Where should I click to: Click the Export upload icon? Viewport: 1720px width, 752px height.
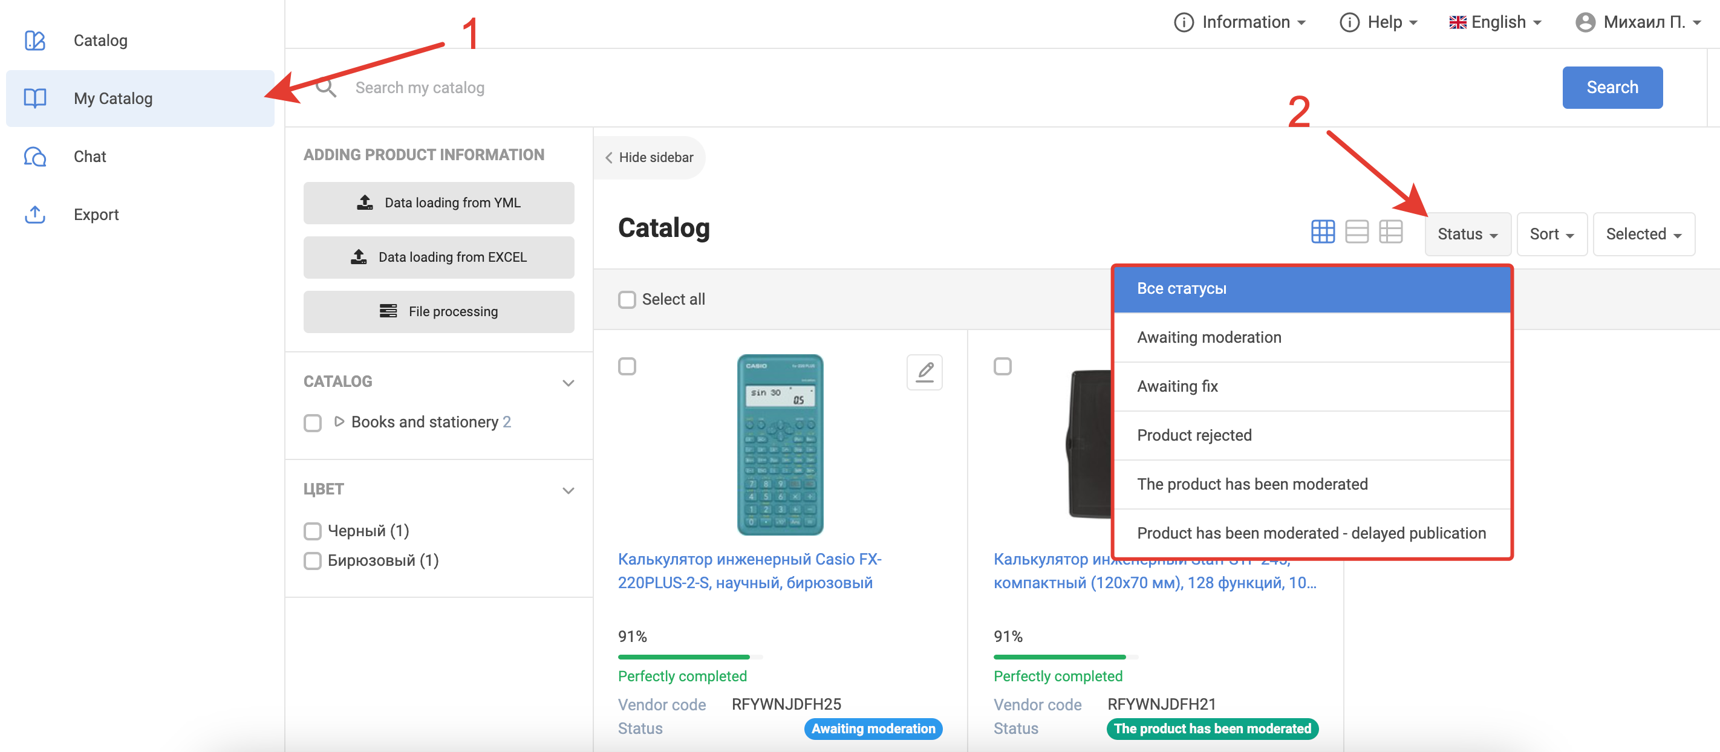click(x=34, y=215)
